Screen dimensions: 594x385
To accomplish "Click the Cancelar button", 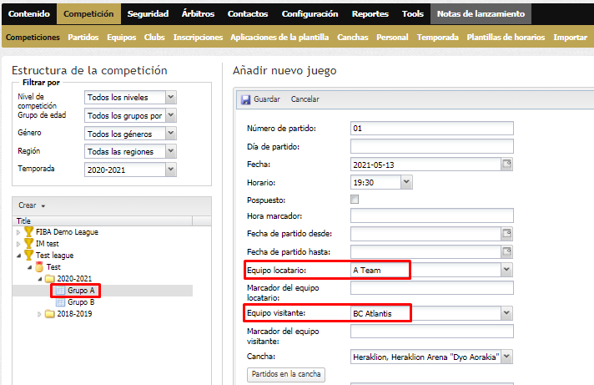I will pos(305,99).
